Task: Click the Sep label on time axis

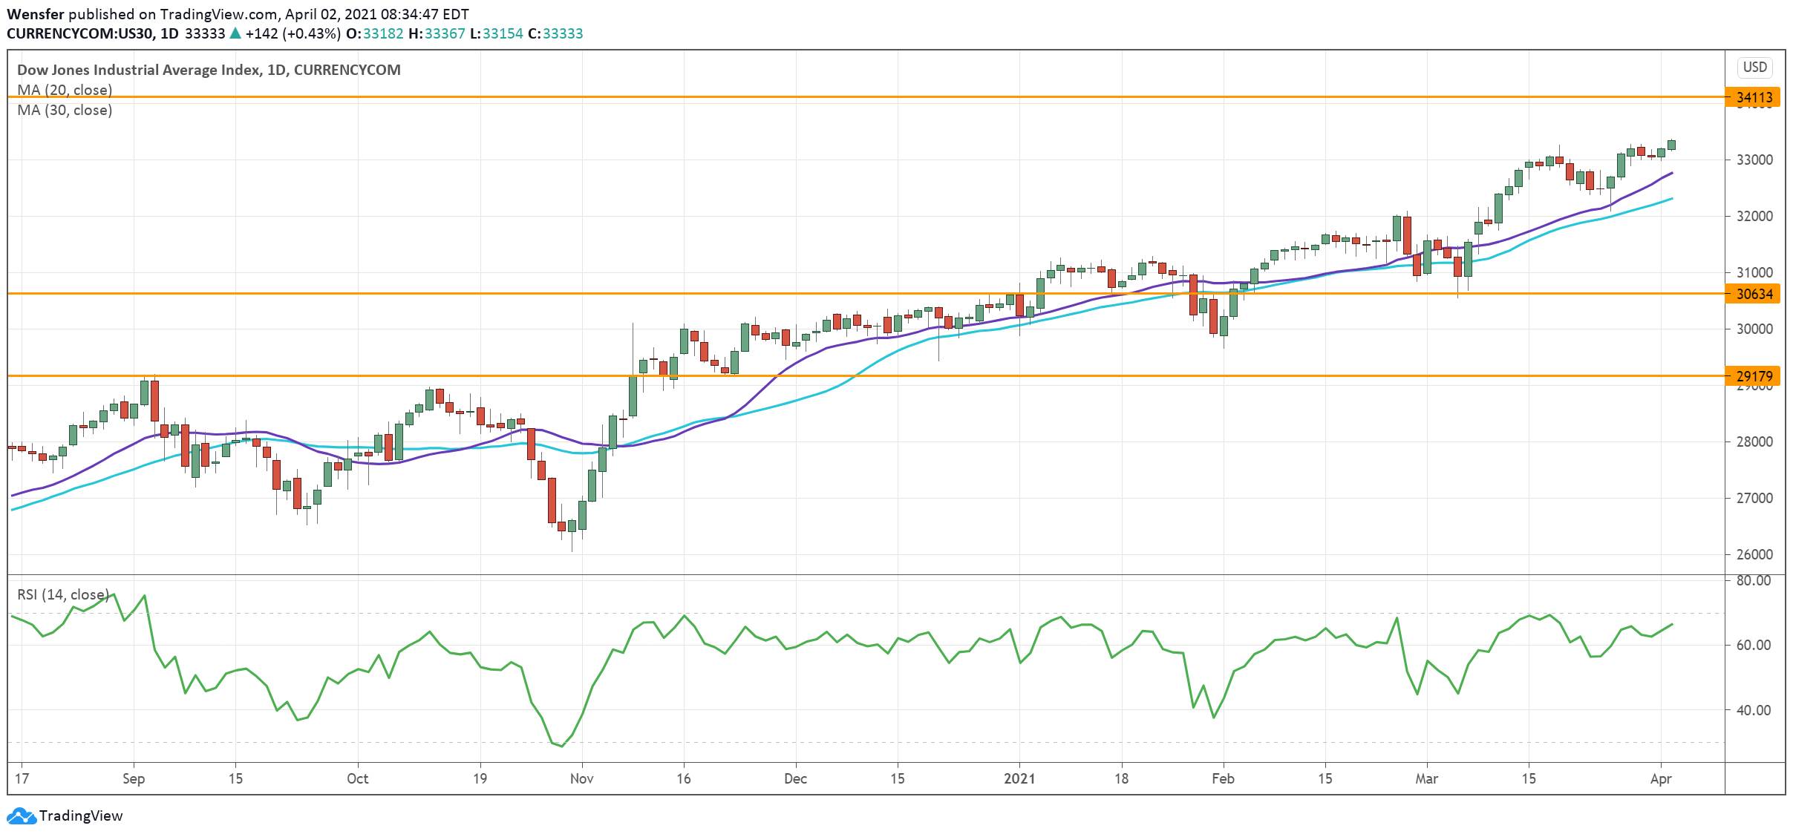Action: tap(134, 778)
